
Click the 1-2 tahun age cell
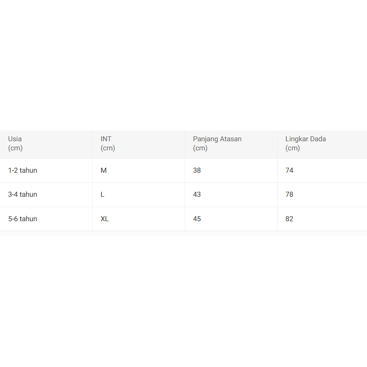click(22, 170)
